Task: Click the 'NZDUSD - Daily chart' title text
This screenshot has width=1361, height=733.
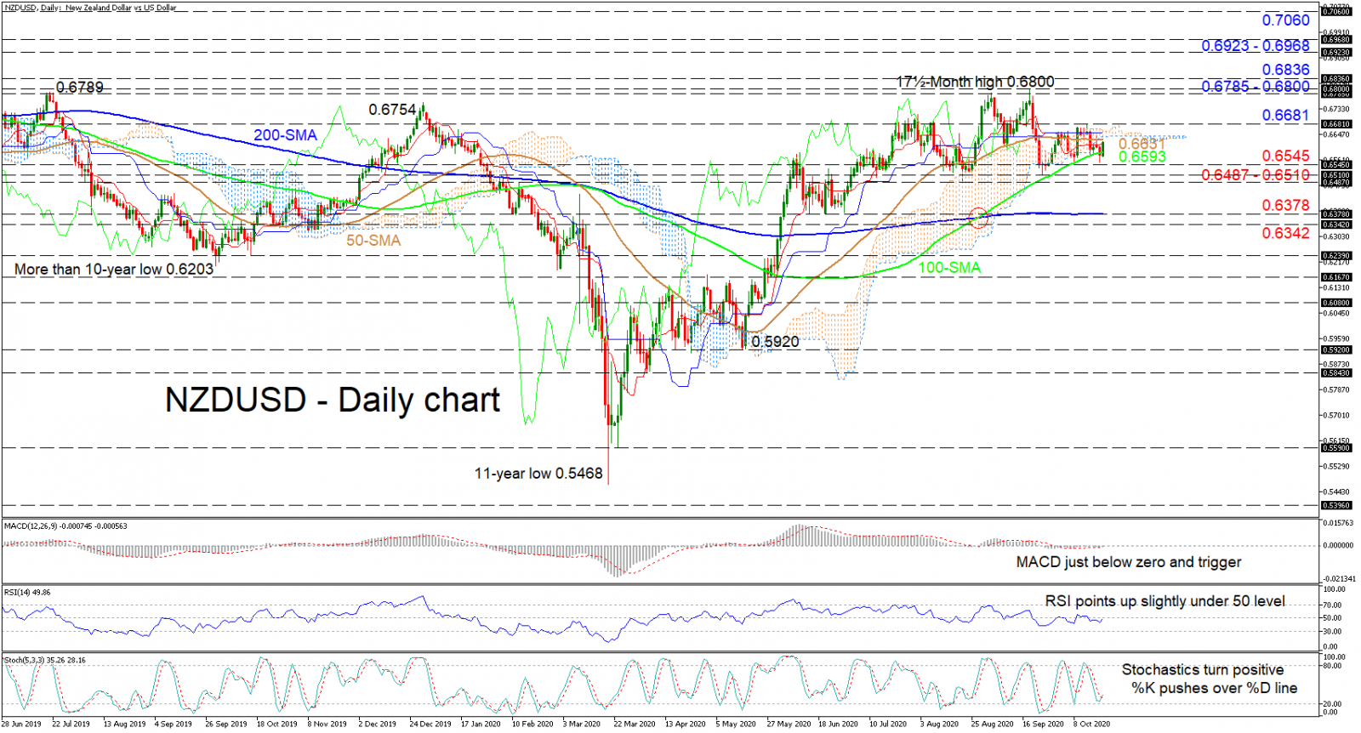Action: pyautogui.click(x=332, y=400)
